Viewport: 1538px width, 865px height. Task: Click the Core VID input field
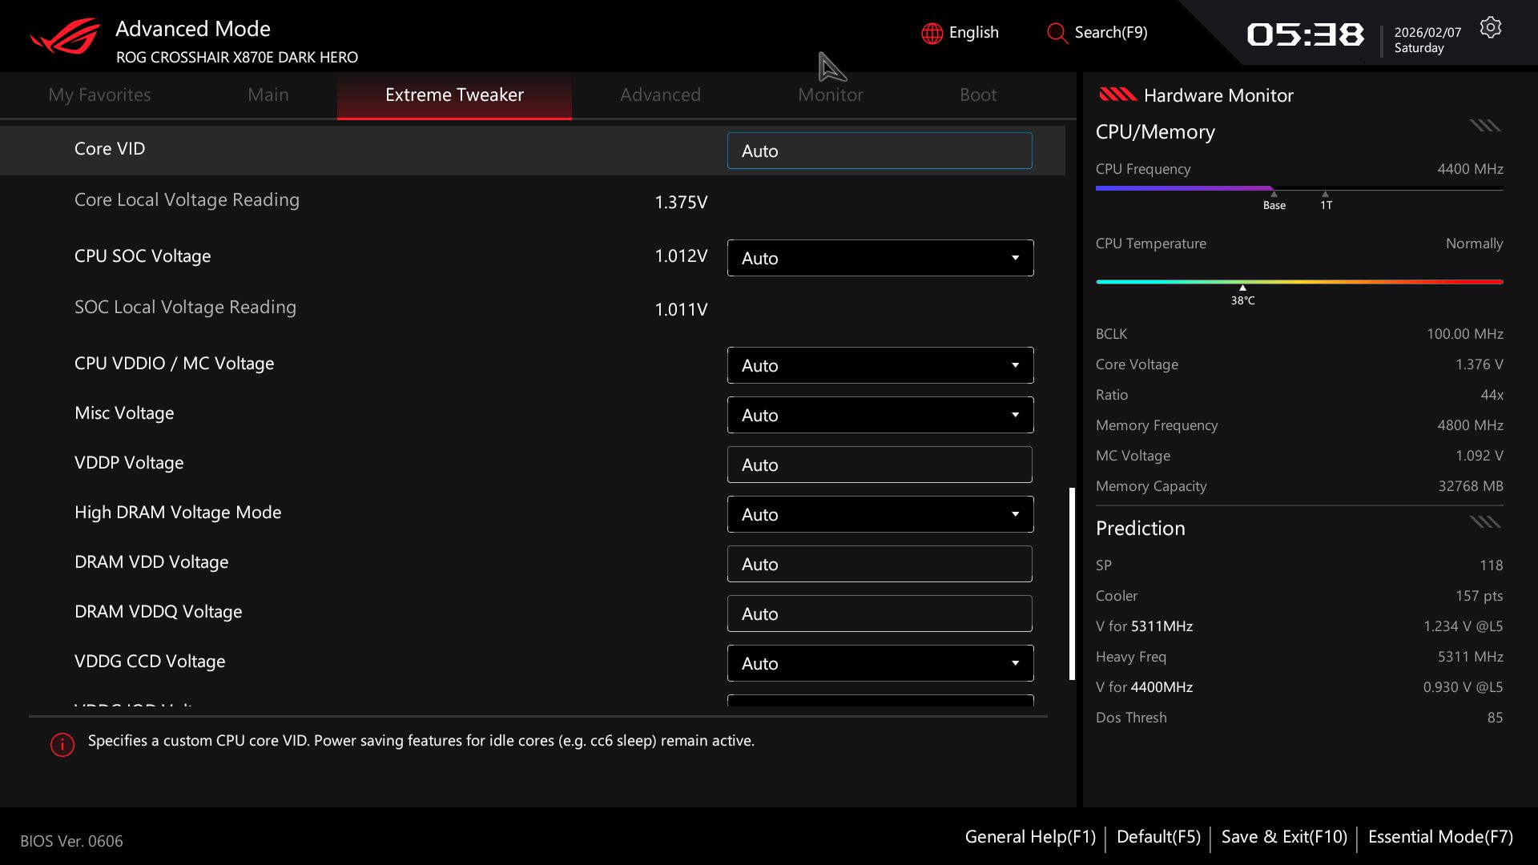tap(879, 151)
